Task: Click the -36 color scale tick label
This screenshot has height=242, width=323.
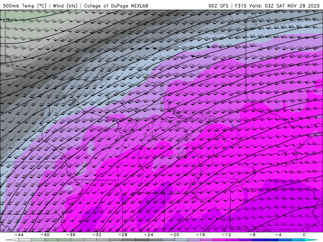Action: (x=71, y=235)
